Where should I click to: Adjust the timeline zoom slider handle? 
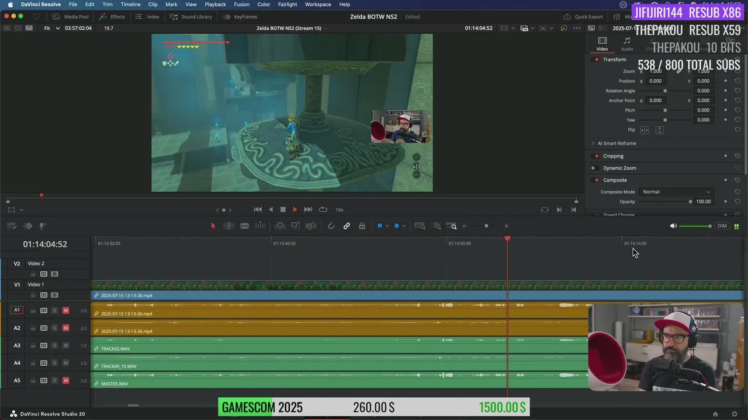coord(486,226)
